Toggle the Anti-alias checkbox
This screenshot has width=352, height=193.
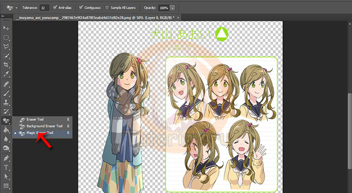(x=55, y=8)
